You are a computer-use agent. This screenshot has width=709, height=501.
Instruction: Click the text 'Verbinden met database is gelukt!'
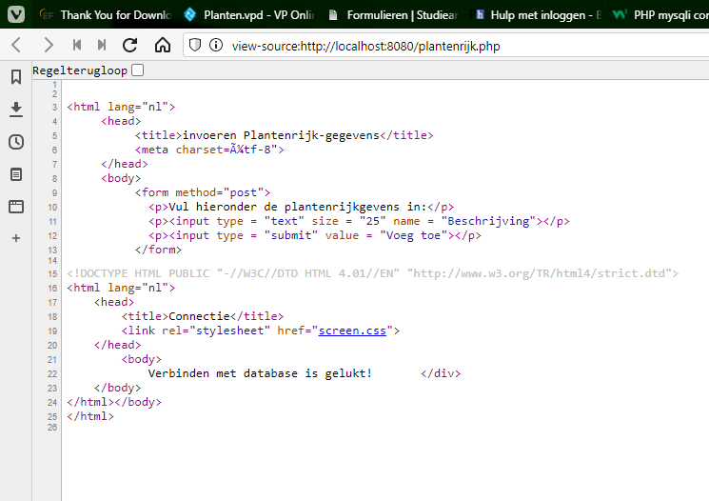click(x=260, y=373)
